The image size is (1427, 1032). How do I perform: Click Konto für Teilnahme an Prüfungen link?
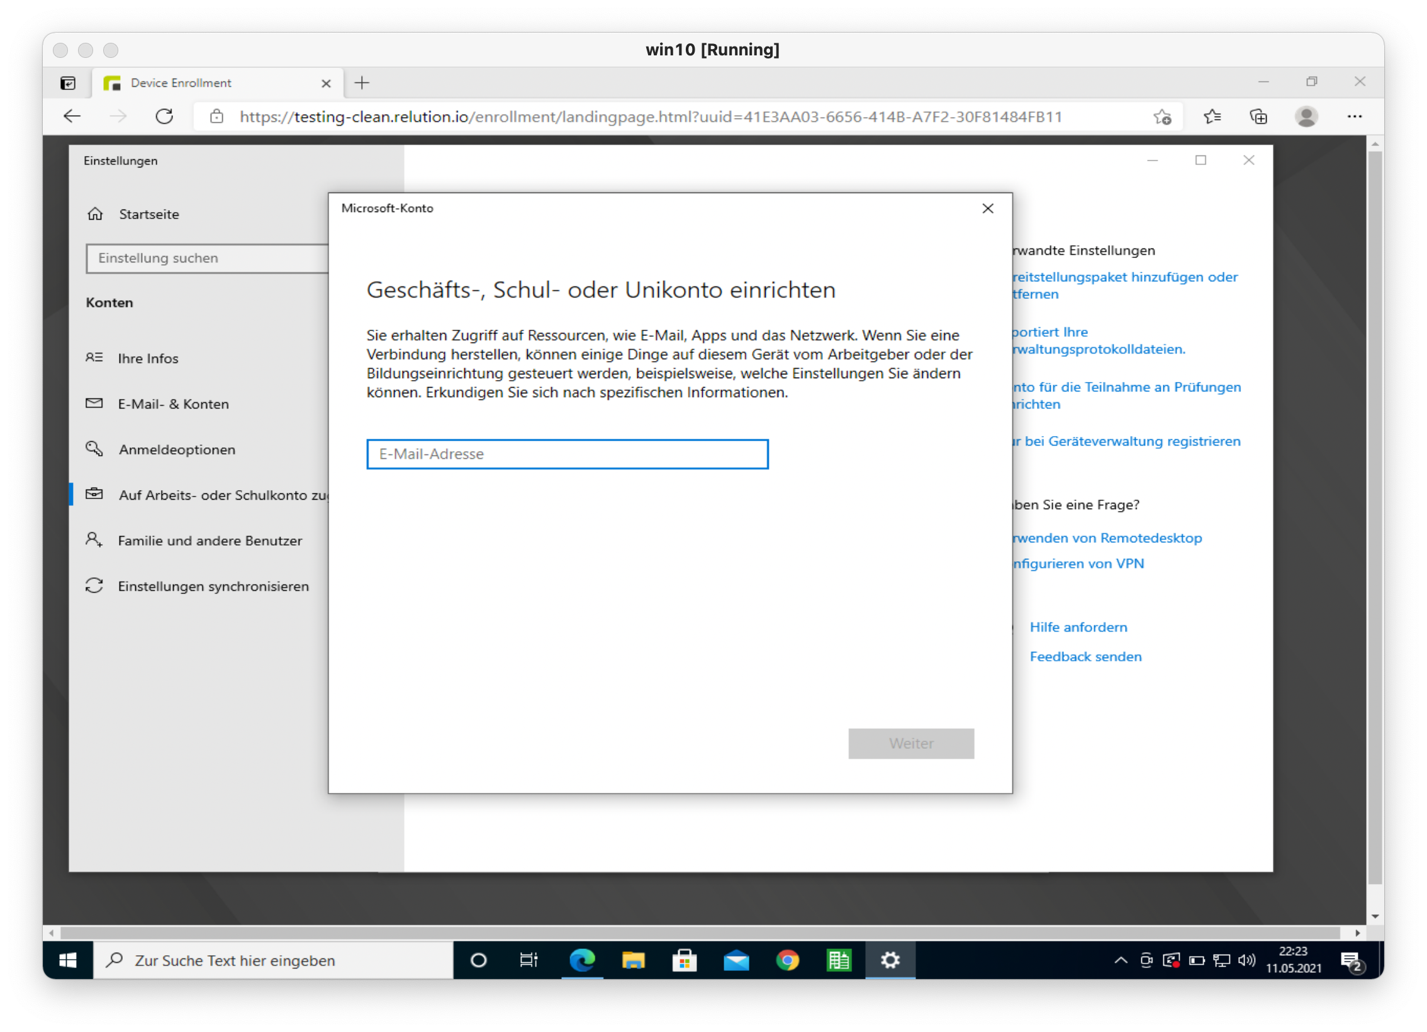point(1127,395)
